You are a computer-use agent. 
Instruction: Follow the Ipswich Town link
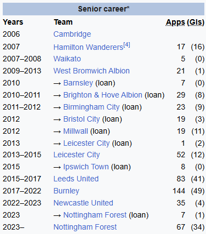coord(86,167)
